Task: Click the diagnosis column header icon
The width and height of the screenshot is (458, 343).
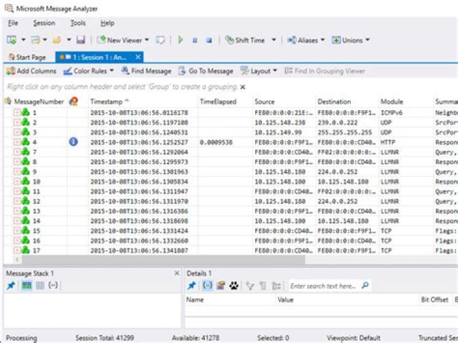Action: point(74,102)
